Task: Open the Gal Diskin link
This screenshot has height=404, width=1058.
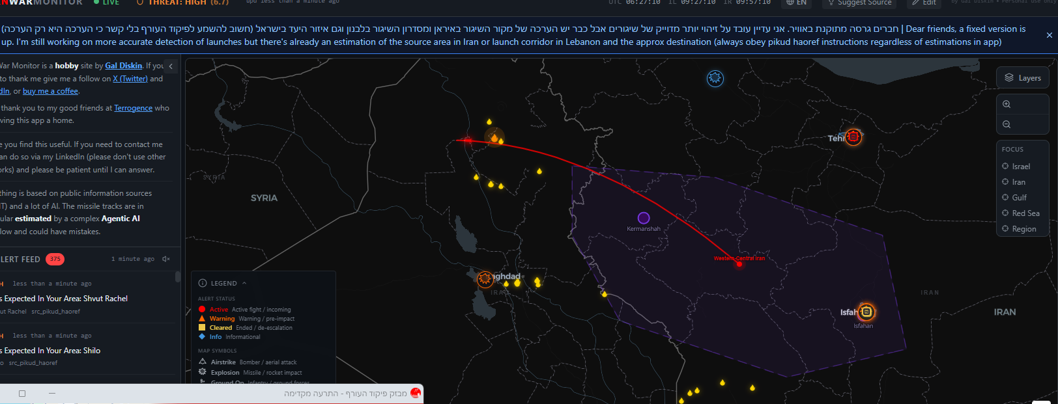Action: point(124,66)
